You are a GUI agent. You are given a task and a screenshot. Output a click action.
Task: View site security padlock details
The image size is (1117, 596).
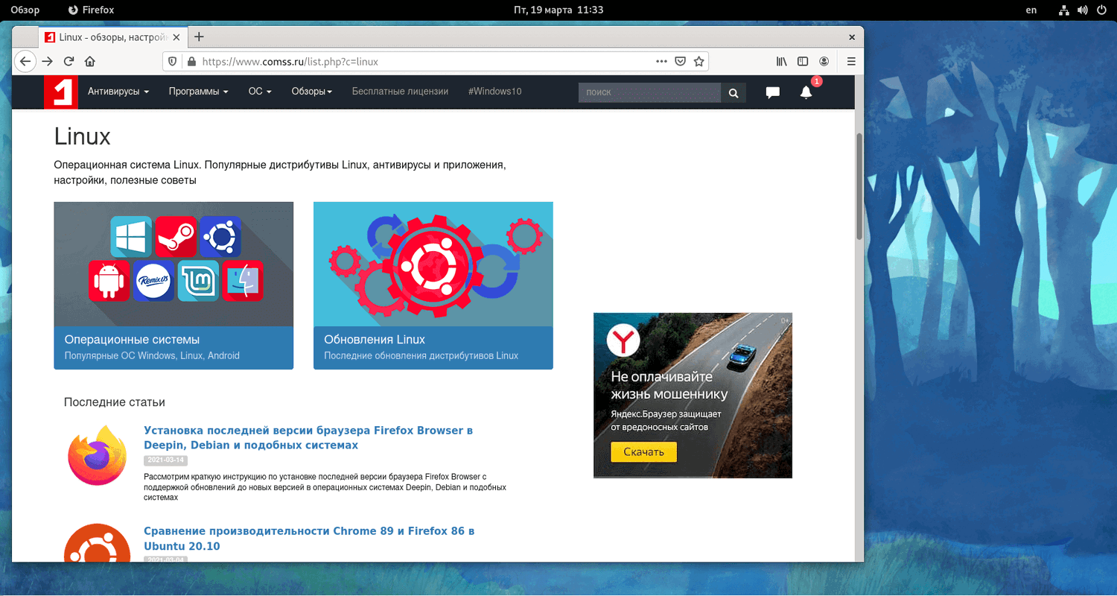tap(190, 62)
